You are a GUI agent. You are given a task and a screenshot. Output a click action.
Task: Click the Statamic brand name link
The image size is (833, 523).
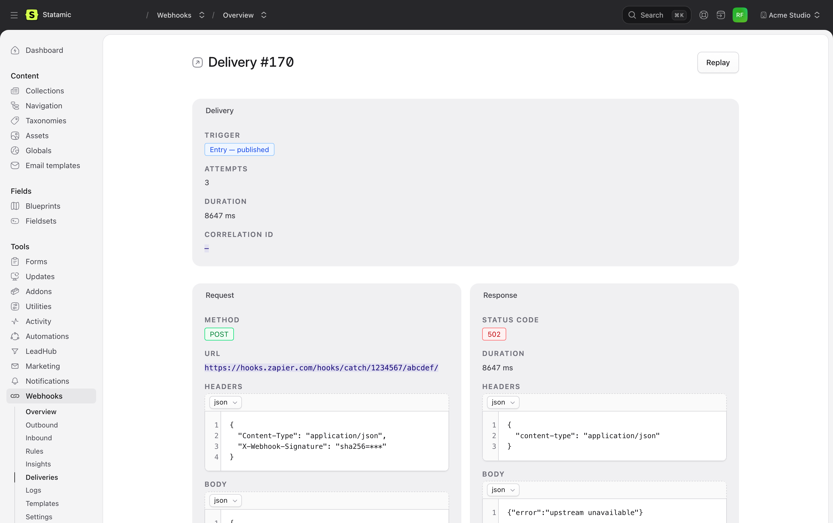click(x=57, y=15)
